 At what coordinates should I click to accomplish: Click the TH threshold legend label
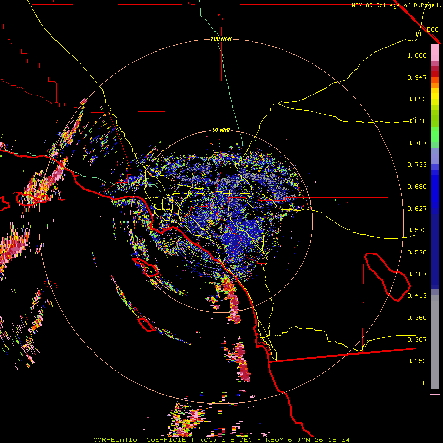tap(423, 383)
